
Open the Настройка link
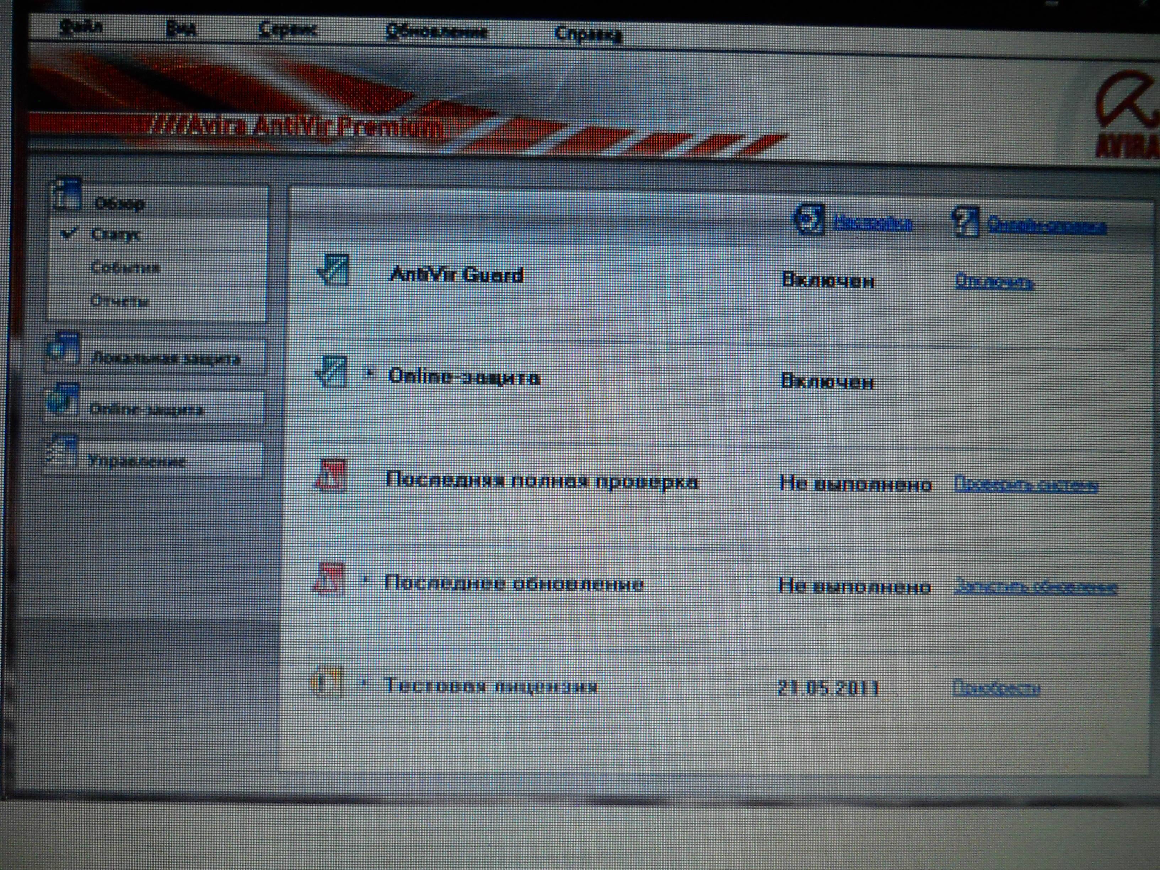[872, 224]
